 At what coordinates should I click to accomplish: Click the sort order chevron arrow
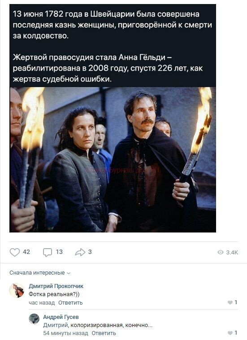tap(69, 273)
